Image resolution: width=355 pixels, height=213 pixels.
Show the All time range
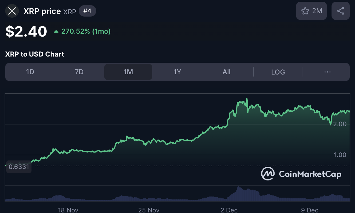(x=226, y=72)
